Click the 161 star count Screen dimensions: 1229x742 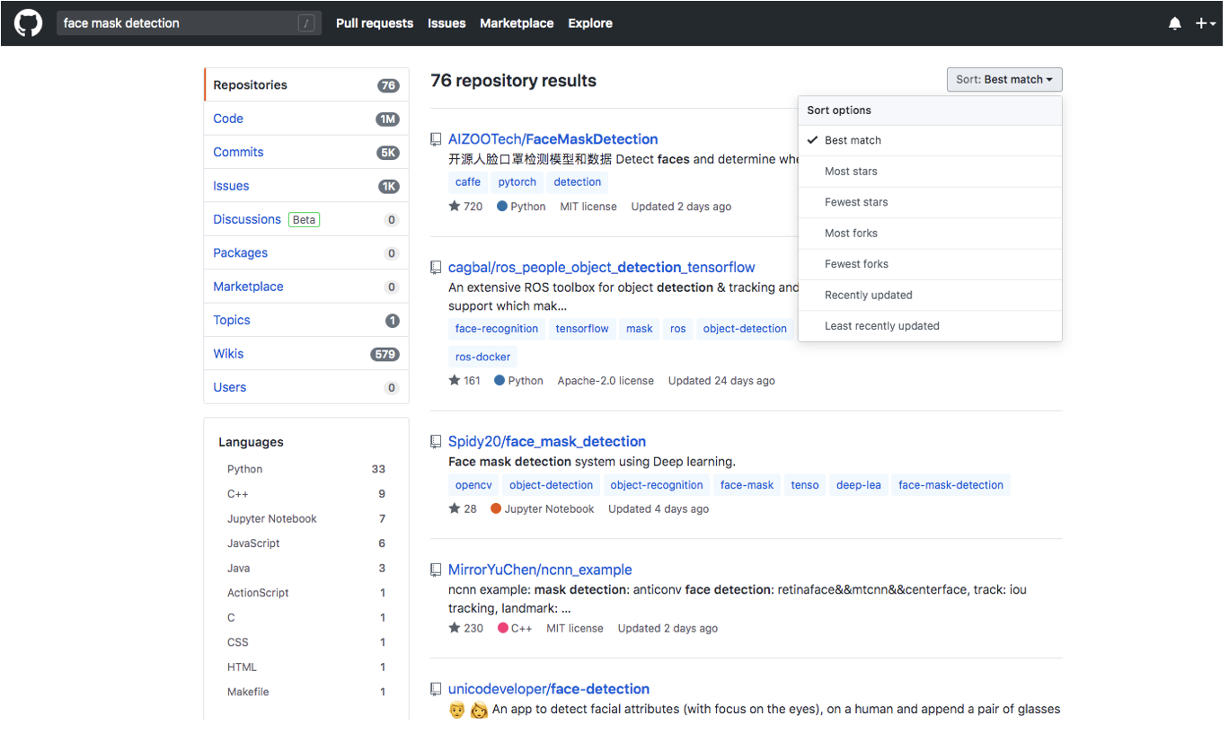click(464, 381)
